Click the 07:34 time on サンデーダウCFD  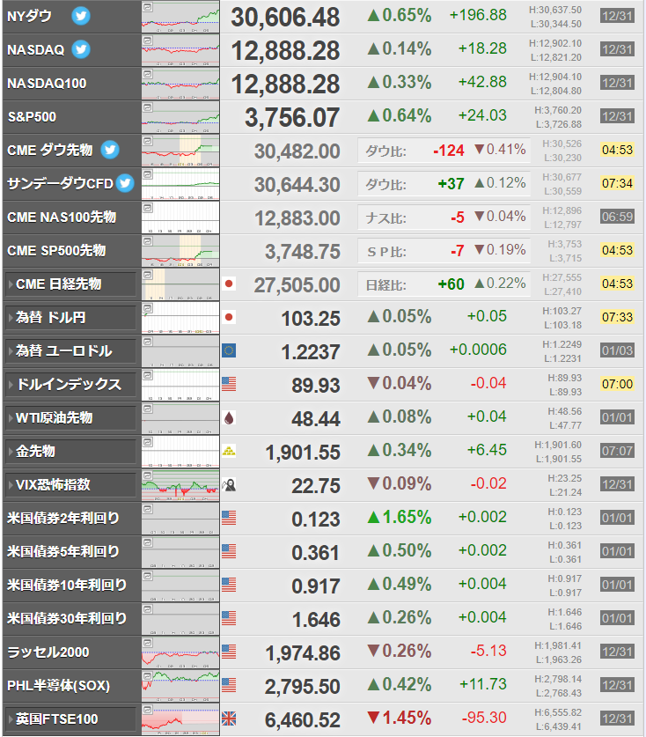(x=617, y=183)
